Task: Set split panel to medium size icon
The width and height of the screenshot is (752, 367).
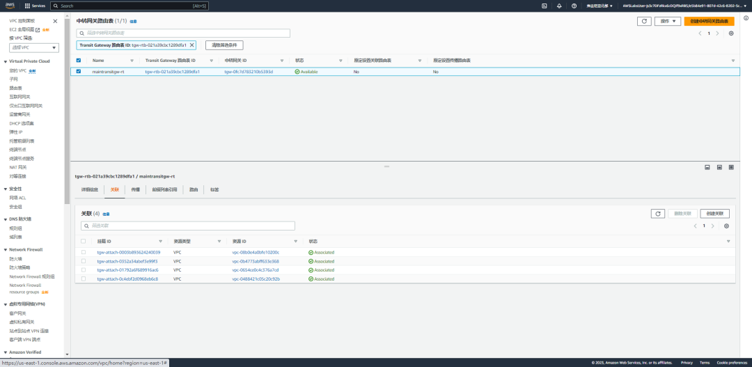Action: (719, 167)
